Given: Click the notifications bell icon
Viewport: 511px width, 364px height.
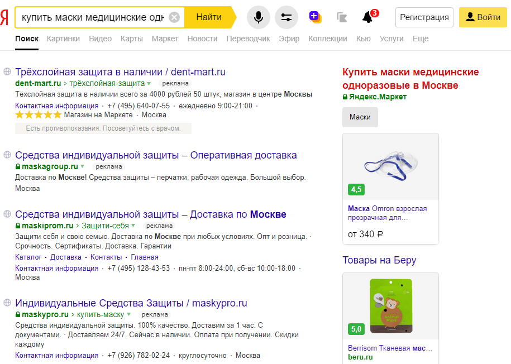Looking at the screenshot, I should [x=367, y=17].
